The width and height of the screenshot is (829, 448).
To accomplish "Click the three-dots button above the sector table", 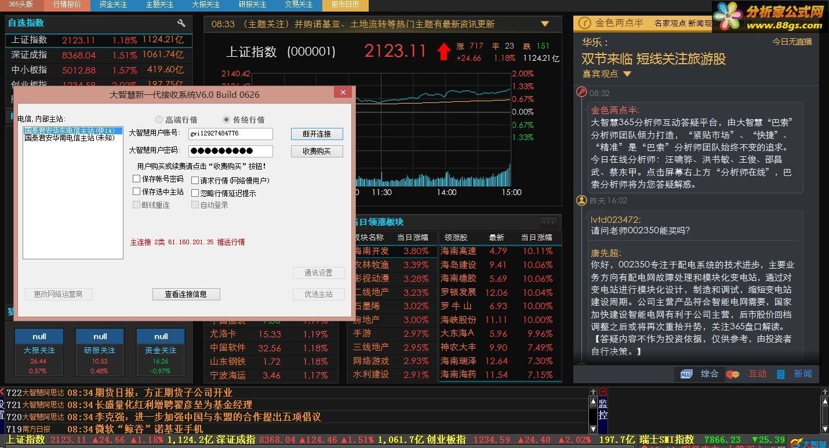I will tap(548, 222).
